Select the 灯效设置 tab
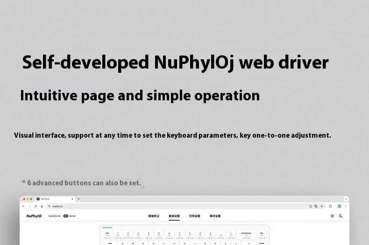This screenshot has height=245, width=369. [x=195, y=216]
